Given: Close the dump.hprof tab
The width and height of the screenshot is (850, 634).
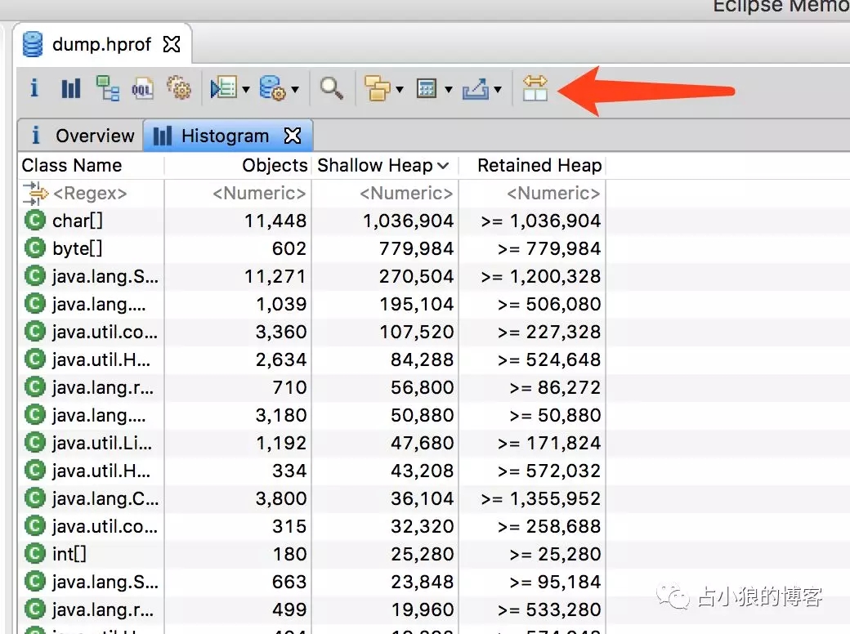Looking at the screenshot, I should click(x=172, y=44).
